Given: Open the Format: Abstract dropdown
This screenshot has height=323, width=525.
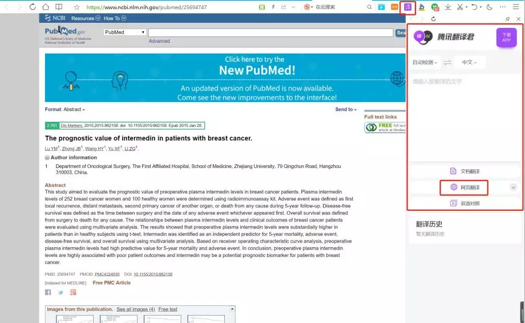Looking at the screenshot, I should coord(65,109).
